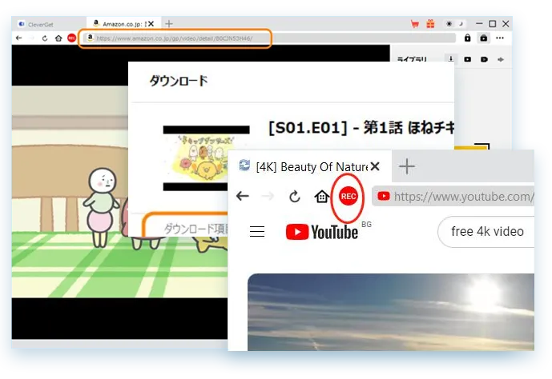This screenshot has height=379, width=552.
Task: Reload the YouTube page
Action: [x=294, y=197]
